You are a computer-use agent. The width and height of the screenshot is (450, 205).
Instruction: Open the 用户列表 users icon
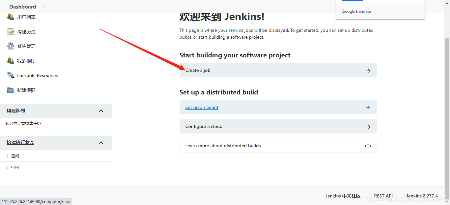click(11, 17)
